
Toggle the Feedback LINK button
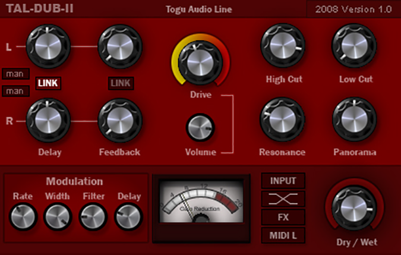pyautogui.click(x=121, y=83)
